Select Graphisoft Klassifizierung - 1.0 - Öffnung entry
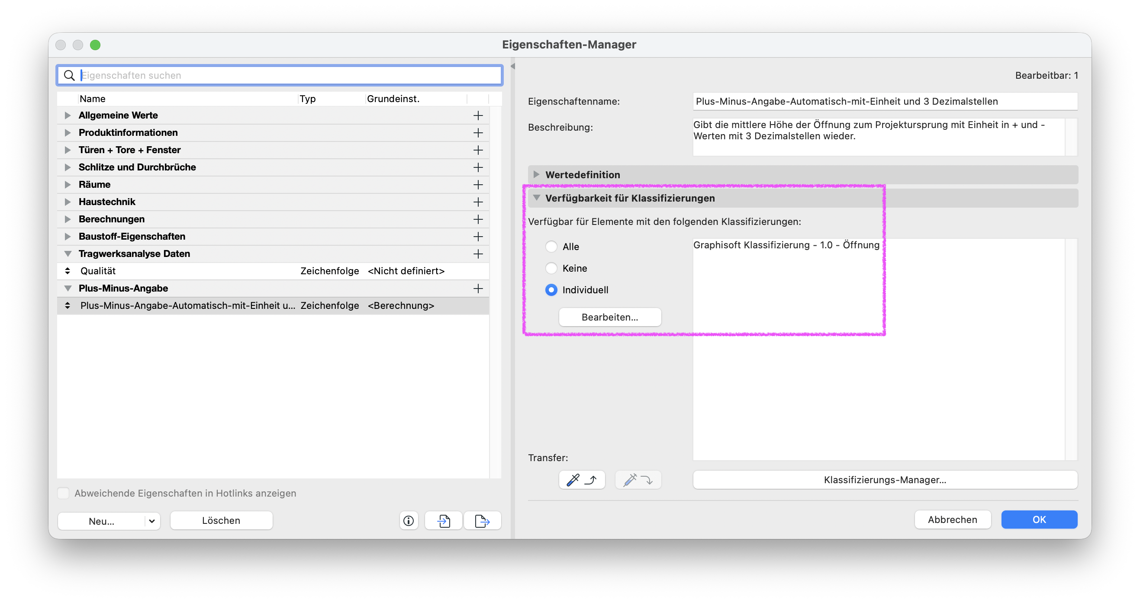Image resolution: width=1140 pixels, height=603 pixels. click(786, 245)
